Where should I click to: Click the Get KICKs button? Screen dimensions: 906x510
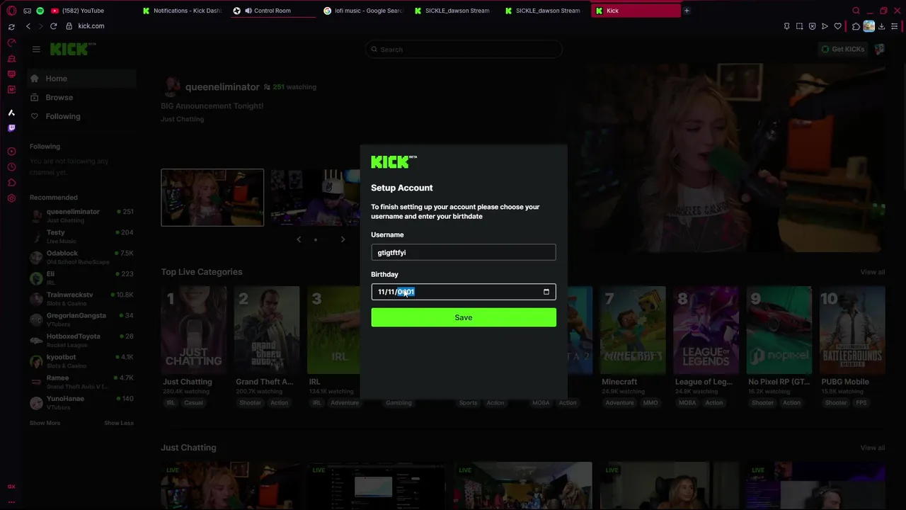pos(842,49)
